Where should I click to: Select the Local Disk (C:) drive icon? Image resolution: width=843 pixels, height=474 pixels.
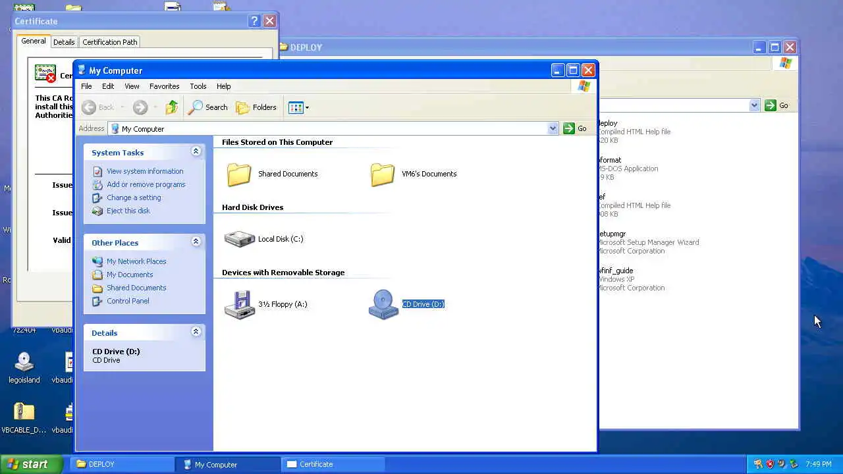(239, 238)
